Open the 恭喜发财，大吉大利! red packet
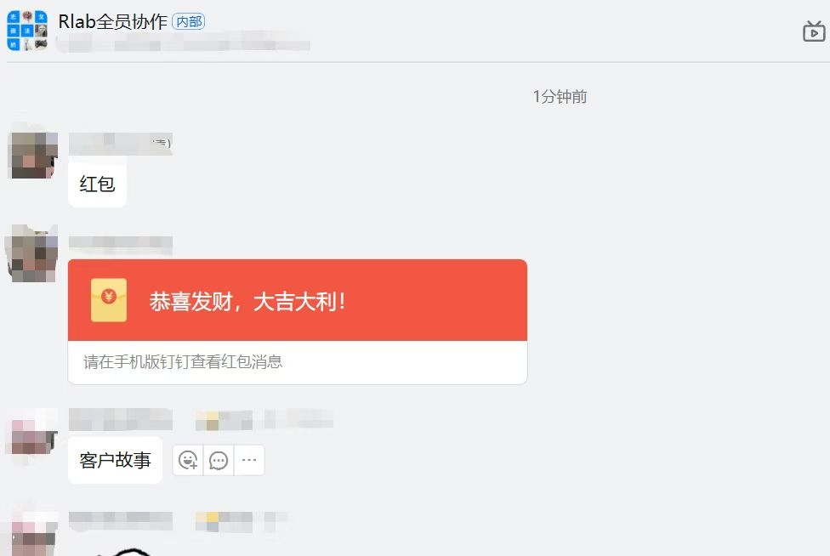 (298, 300)
